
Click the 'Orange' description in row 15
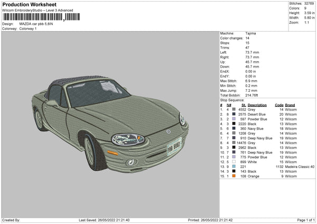coord(253,176)
